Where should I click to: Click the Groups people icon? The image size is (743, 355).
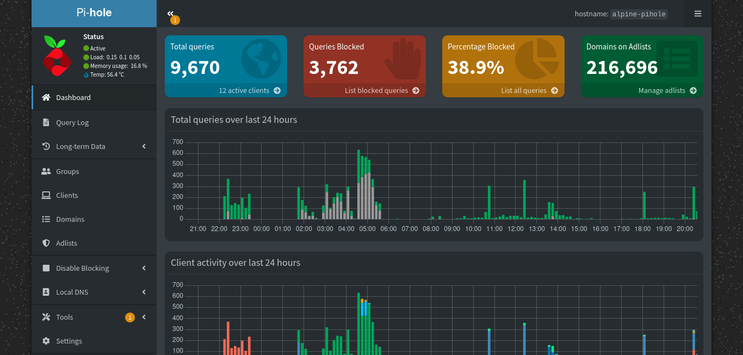coord(46,171)
